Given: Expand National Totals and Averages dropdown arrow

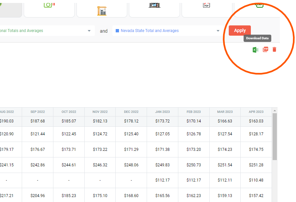Looking at the screenshot, I should point(89,31).
